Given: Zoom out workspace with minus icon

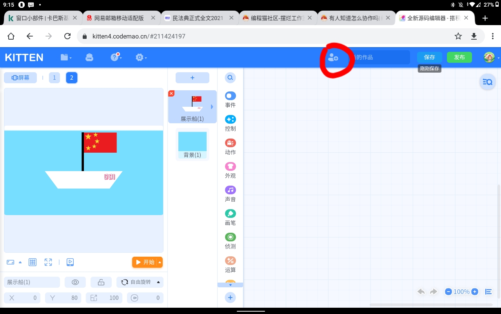Looking at the screenshot, I should tap(448, 292).
